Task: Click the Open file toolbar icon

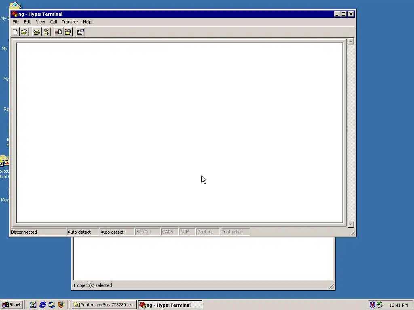Action: coord(24,32)
